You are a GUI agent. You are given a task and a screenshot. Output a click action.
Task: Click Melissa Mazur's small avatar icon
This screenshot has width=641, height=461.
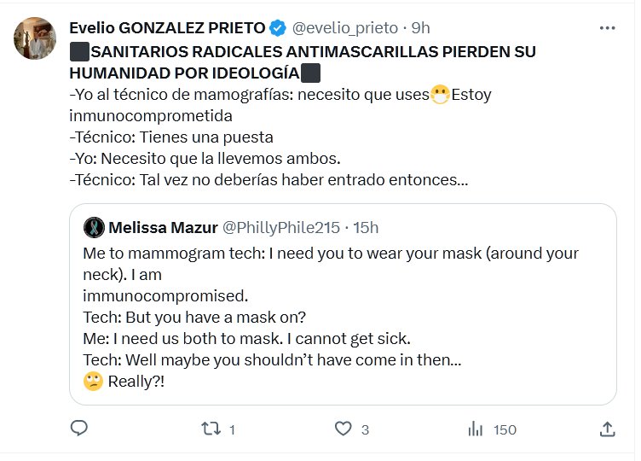pos(94,227)
